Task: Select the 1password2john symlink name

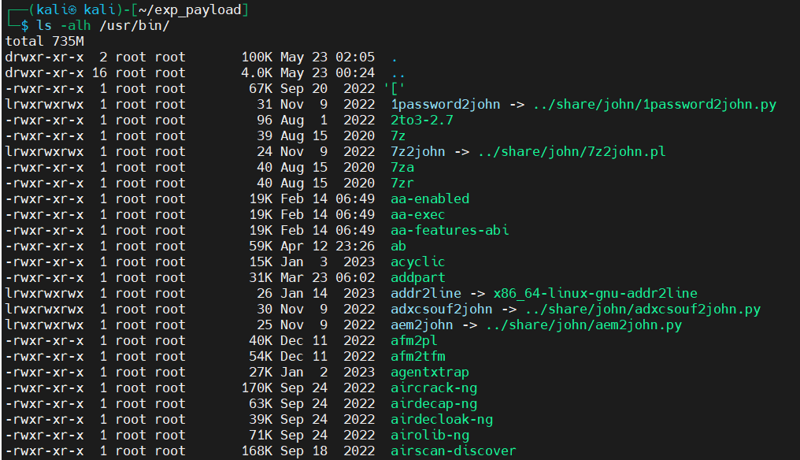Action: [445, 104]
